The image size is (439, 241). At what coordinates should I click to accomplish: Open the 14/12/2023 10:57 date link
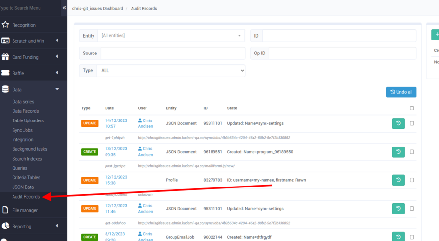[116, 123]
